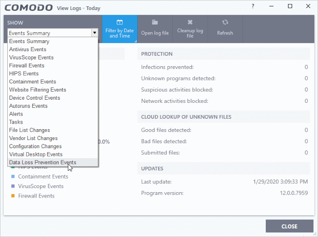Choose Vendor List Changes
Viewport: 318px width, 237px height.
[x=53, y=138]
